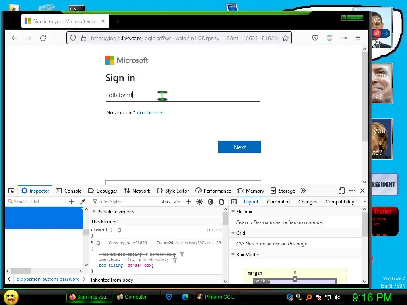Open DevTools customize three-dot menu
The width and height of the screenshot is (407, 305).
352,191
